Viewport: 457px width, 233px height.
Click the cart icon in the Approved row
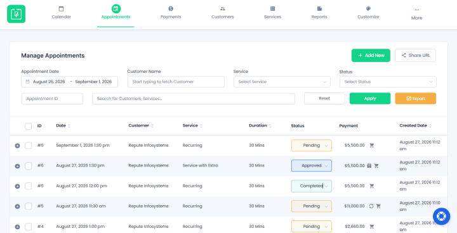point(376,165)
